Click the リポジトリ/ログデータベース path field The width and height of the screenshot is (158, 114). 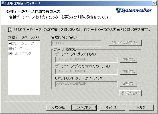point(86,84)
